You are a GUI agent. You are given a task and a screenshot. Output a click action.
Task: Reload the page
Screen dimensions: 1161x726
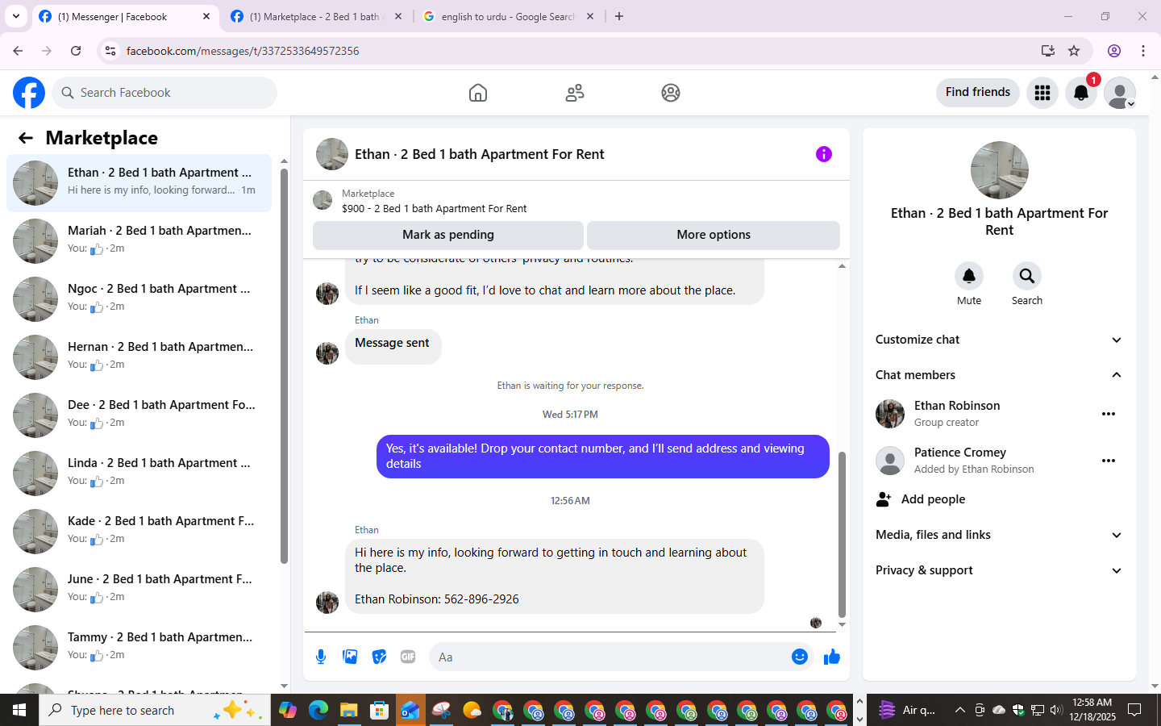click(76, 51)
